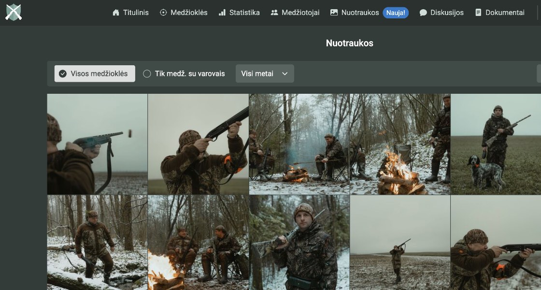541x290 pixels.
Task: Click the bar chart Statistika icon
Action: pyautogui.click(x=222, y=13)
